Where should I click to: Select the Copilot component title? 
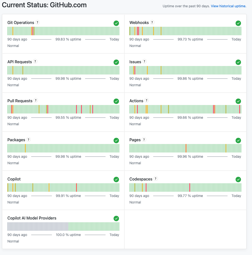14,179
